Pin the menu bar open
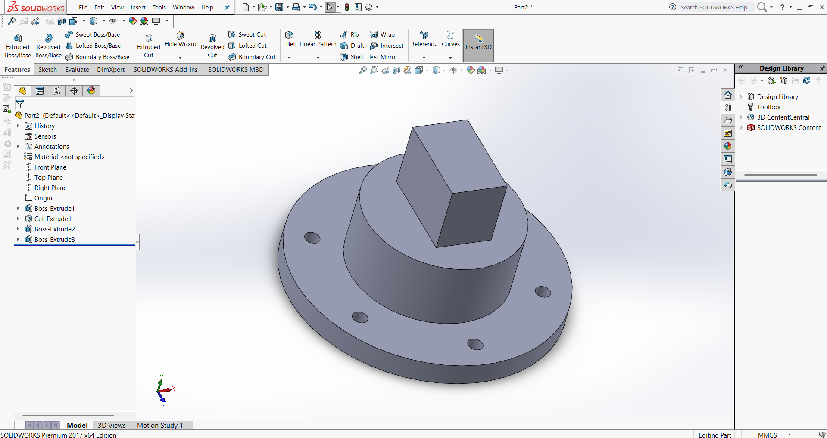 point(227,7)
